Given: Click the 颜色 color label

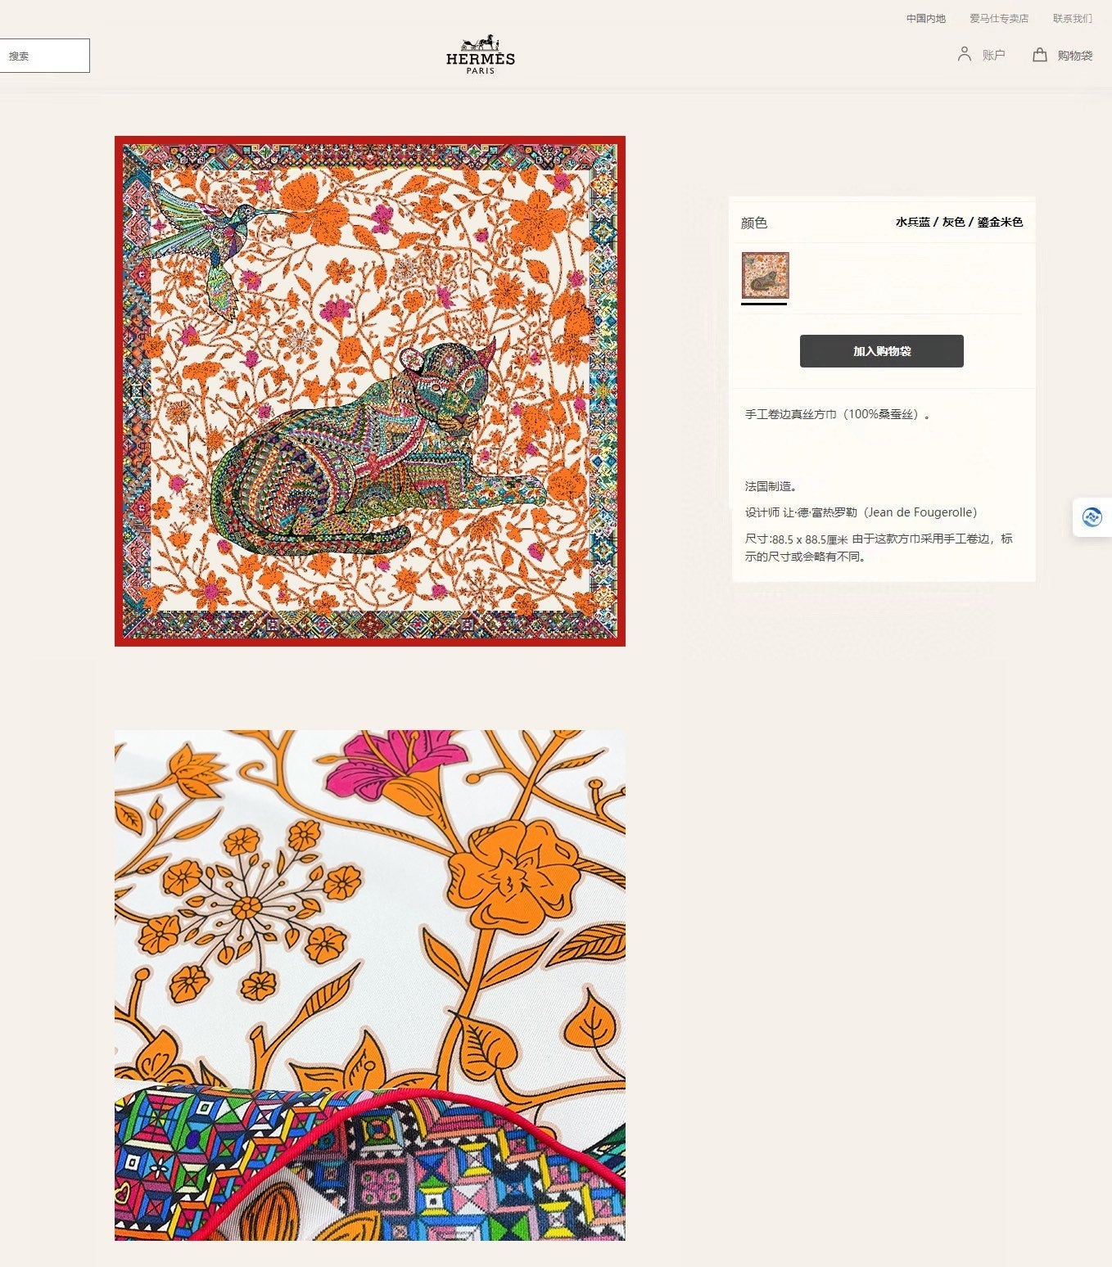Looking at the screenshot, I should pyautogui.click(x=754, y=223).
